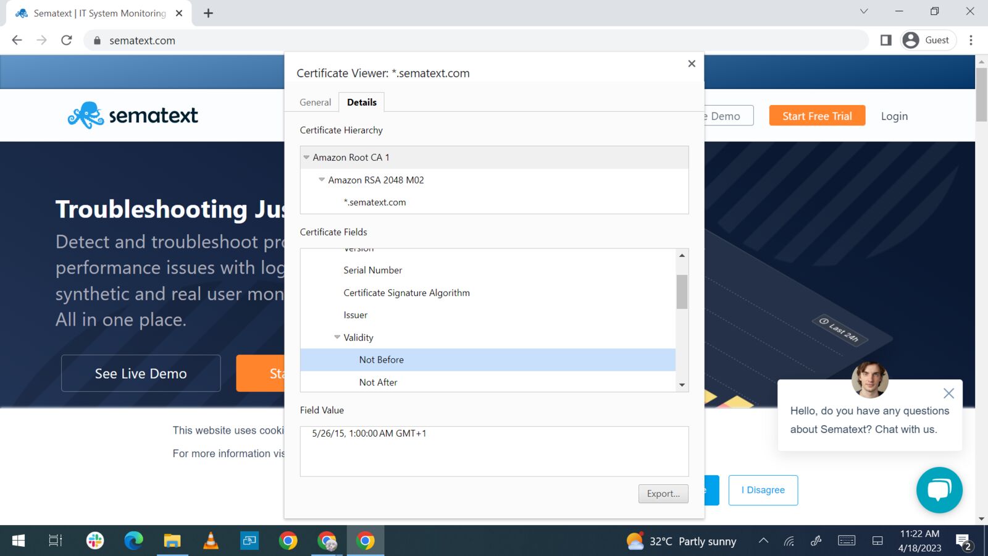Select the Validity field row
Screen dimensions: 988x556
pyautogui.click(x=488, y=337)
